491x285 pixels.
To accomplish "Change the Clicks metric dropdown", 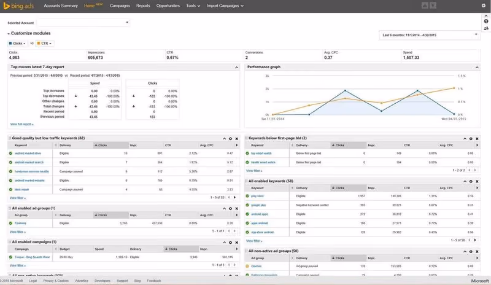I will [17, 43].
